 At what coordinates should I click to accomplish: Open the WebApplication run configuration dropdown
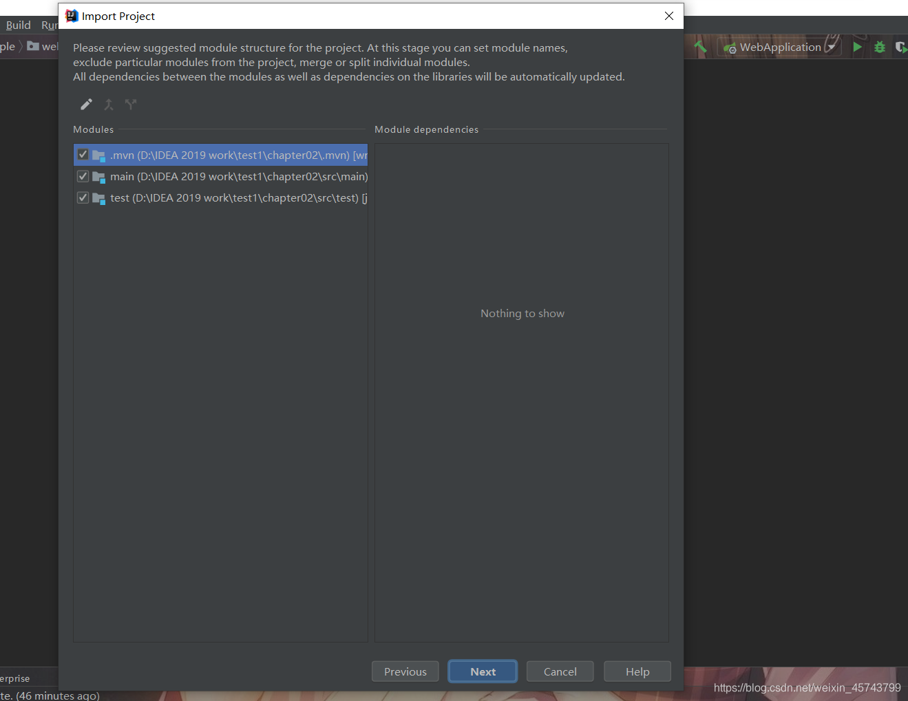click(x=779, y=47)
